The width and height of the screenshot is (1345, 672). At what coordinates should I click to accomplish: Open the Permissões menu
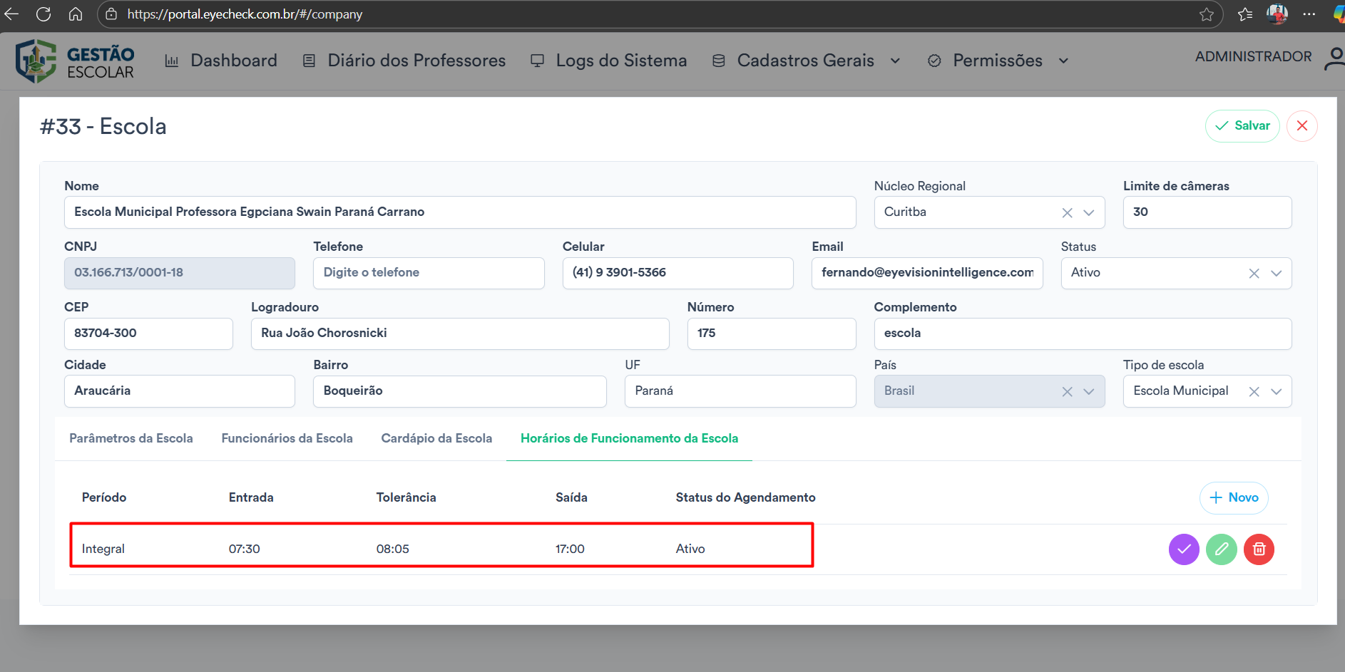(997, 61)
